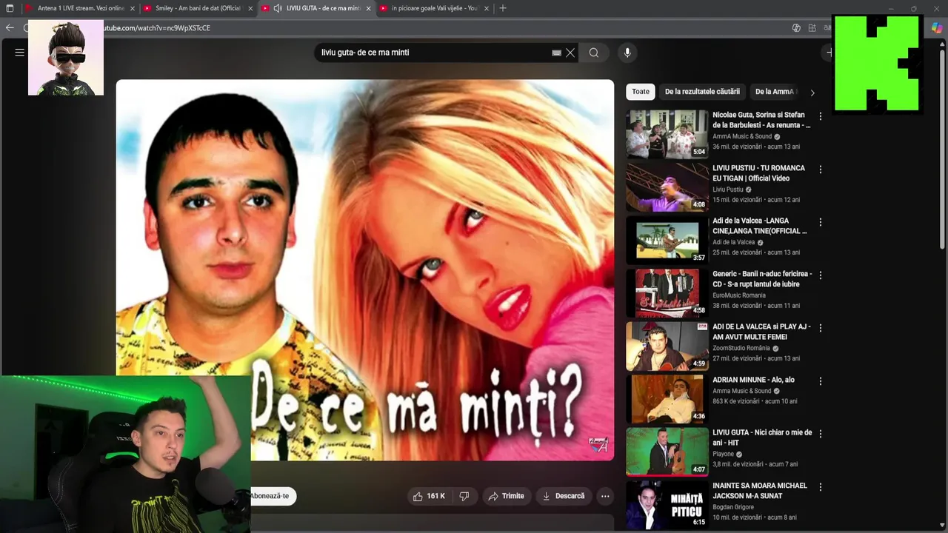This screenshot has width=948, height=533.
Task: Close the Antena 1 LIVE stream tab
Action: pyautogui.click(x=133, y=8)
